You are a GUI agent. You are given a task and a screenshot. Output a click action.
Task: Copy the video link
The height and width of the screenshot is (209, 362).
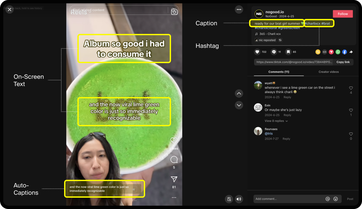343,62
